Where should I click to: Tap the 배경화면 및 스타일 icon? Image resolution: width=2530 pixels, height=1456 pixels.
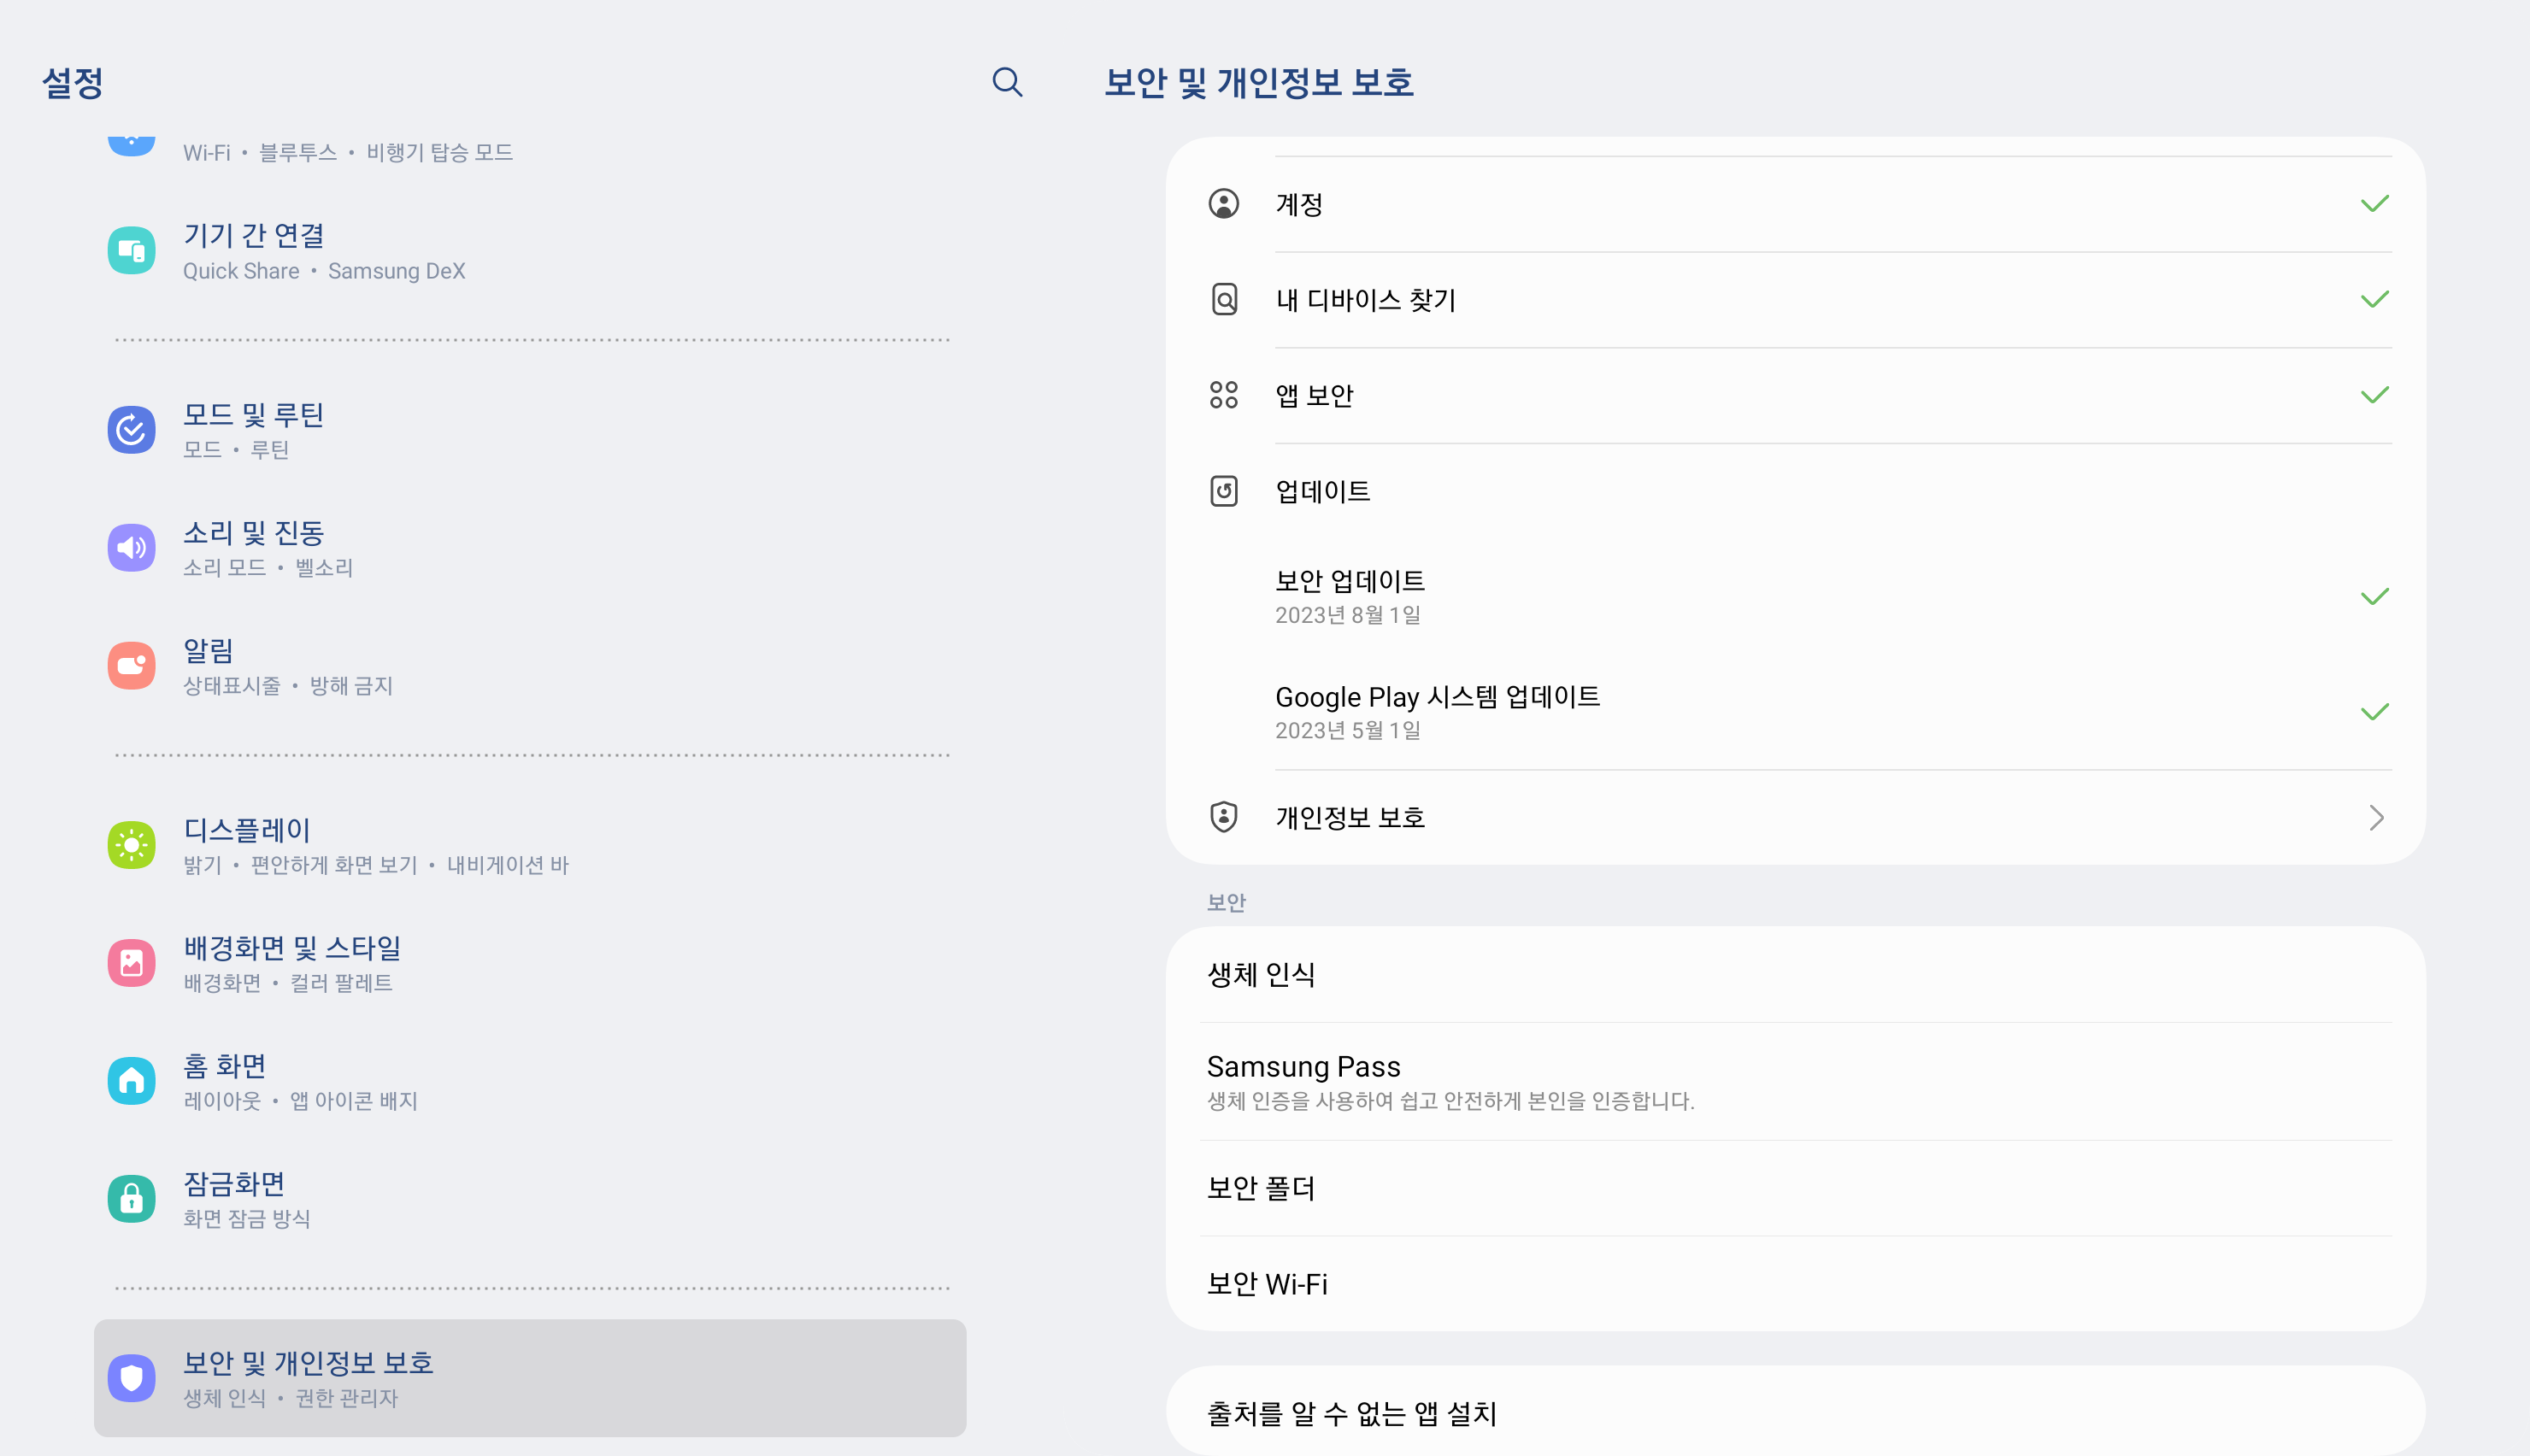click(x=131, y=963)
